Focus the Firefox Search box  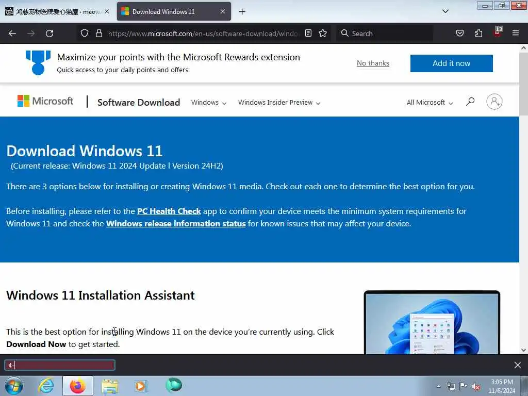(385, 34)
